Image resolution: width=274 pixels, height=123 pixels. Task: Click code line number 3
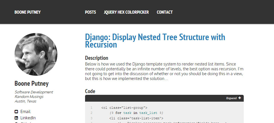coord(91,118)
